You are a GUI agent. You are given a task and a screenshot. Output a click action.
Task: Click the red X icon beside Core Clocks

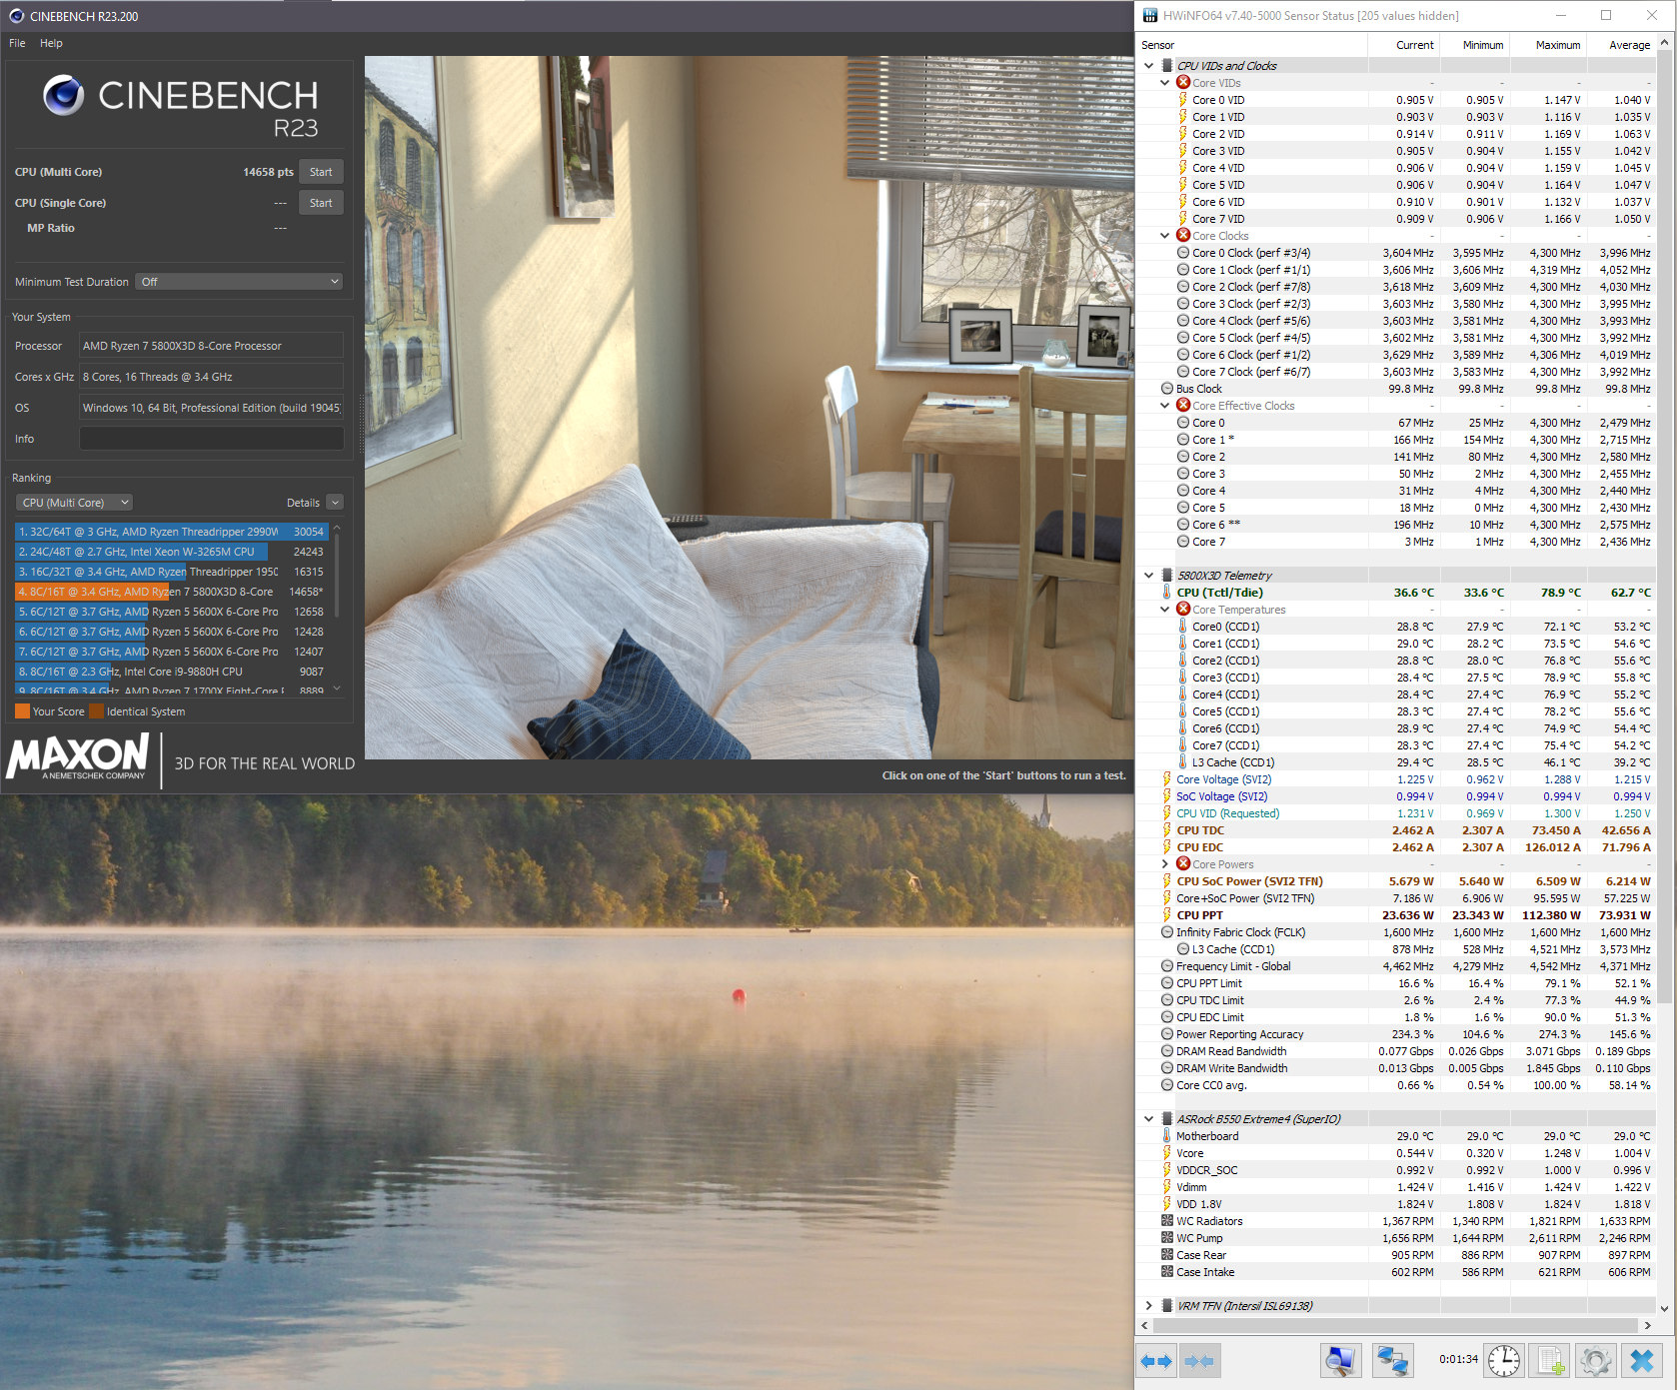tap(1183, 235)
